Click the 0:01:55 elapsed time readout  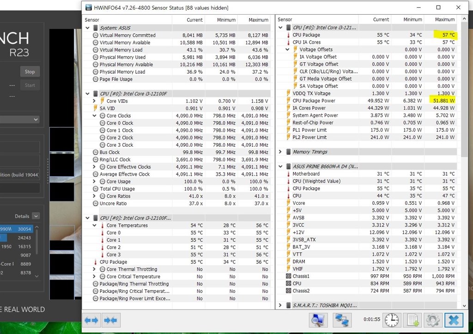[x=372, y=319]
